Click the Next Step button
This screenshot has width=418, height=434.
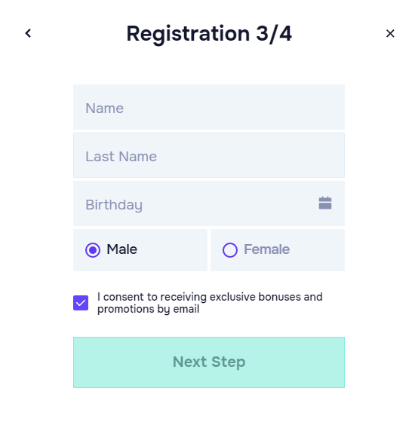click(x=209, y=362)
